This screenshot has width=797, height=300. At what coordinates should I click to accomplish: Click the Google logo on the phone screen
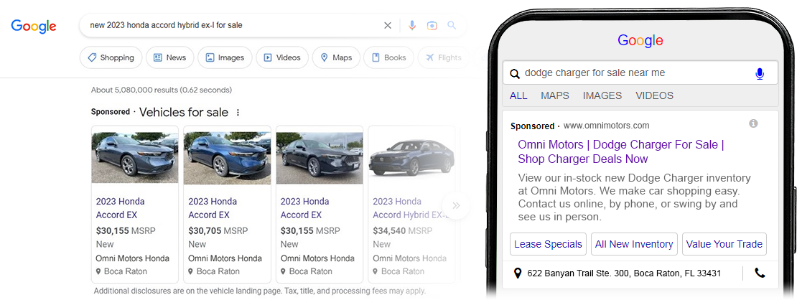pos(640,41)
